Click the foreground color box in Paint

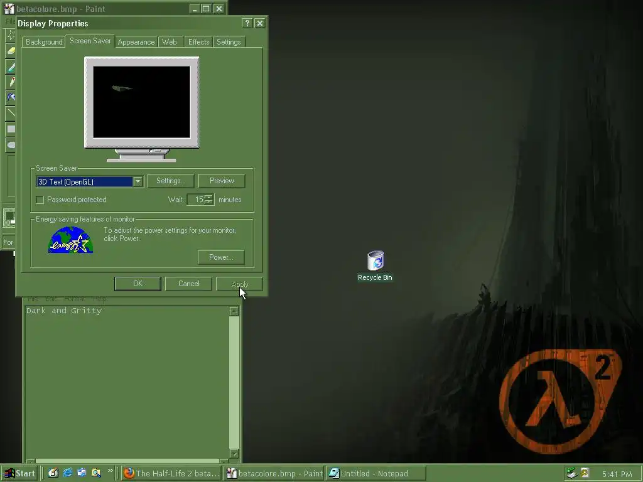click(9, 216)
